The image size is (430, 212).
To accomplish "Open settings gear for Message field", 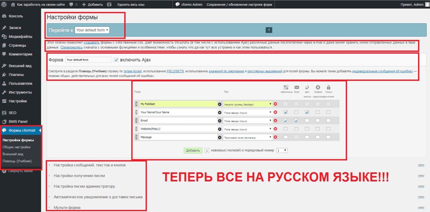I will 220,137.
